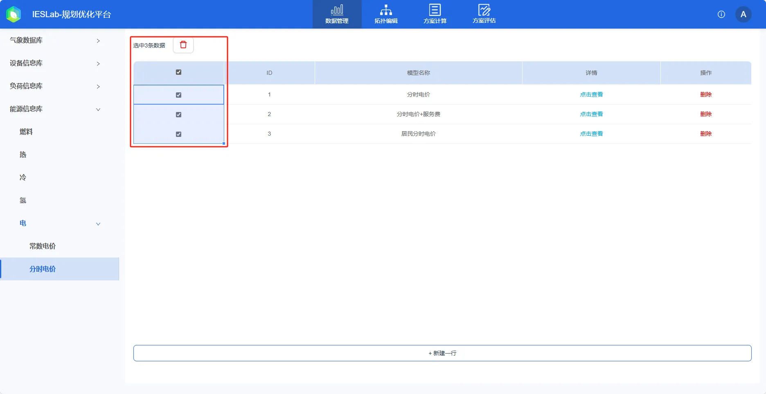
Task: Open 常数电价 sidebar item
Action: (x=43, y=246)
